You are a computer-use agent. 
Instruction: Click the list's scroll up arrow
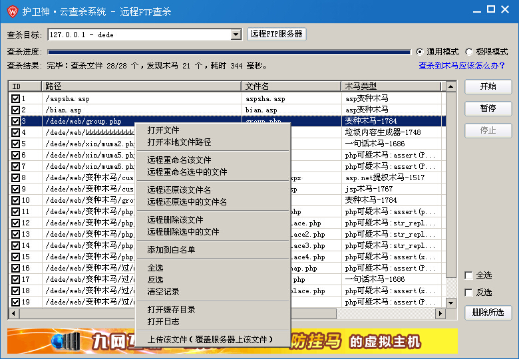(x=451, y=86)
